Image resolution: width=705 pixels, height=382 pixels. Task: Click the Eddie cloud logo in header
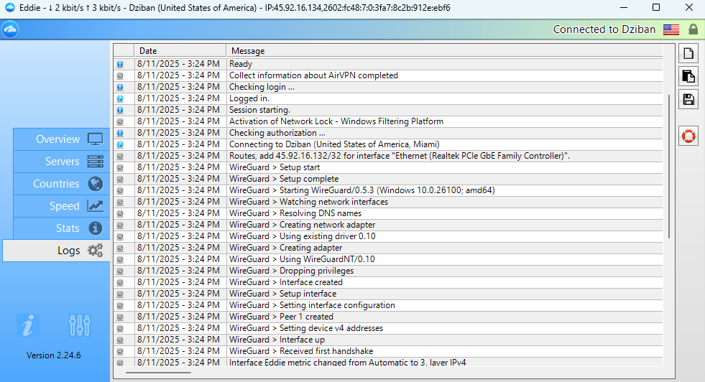pos(10,29)
